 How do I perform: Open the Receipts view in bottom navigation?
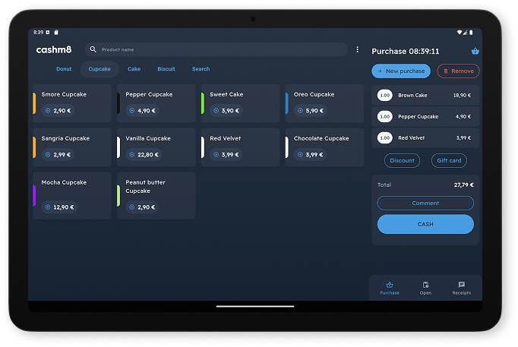tap(461, 288)
